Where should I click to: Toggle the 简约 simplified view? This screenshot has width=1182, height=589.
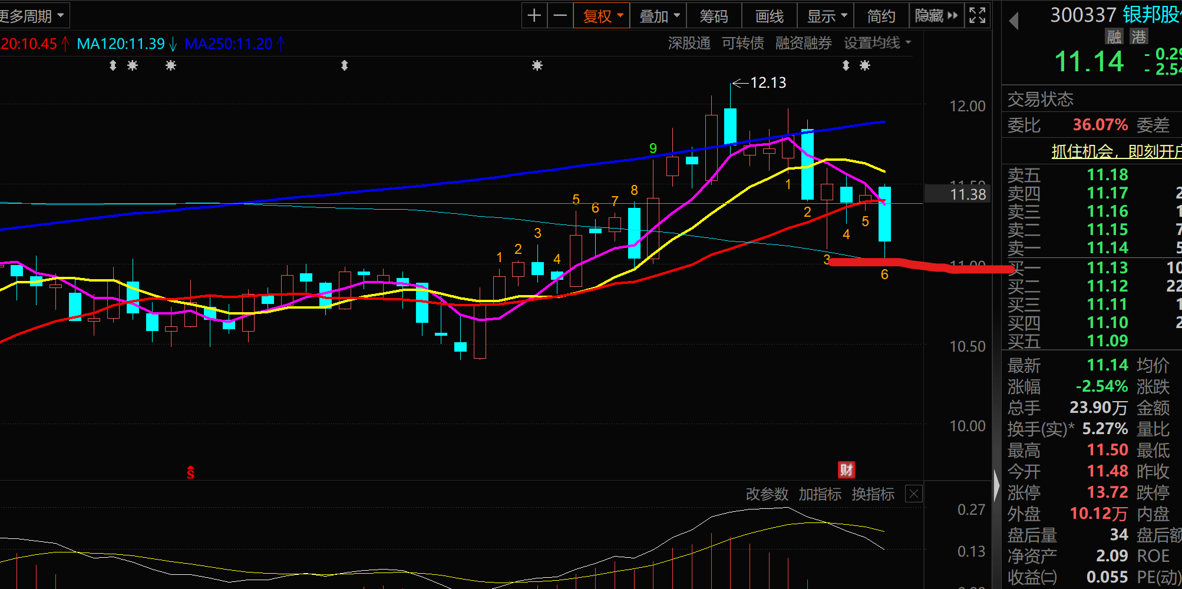point(881,16)
